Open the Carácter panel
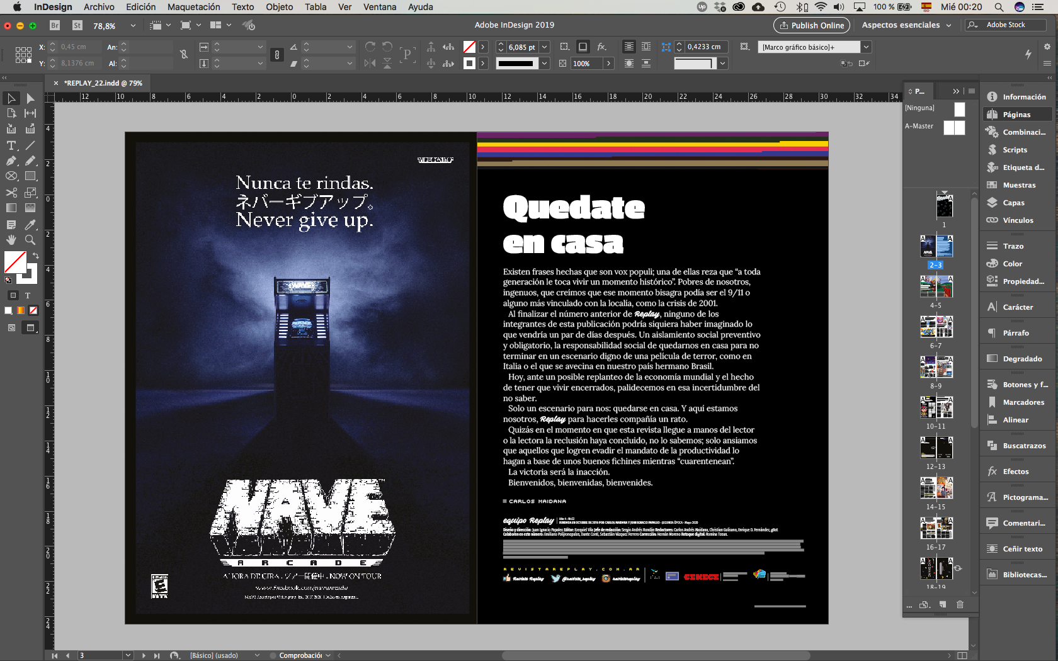This screenshot has height=661, width=1058. click(x=1018, y=307)
